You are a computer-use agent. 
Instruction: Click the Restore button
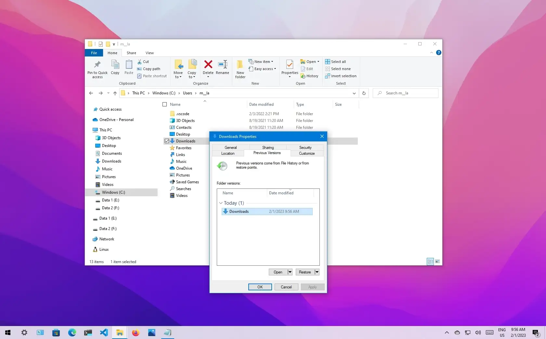point(305,272)
